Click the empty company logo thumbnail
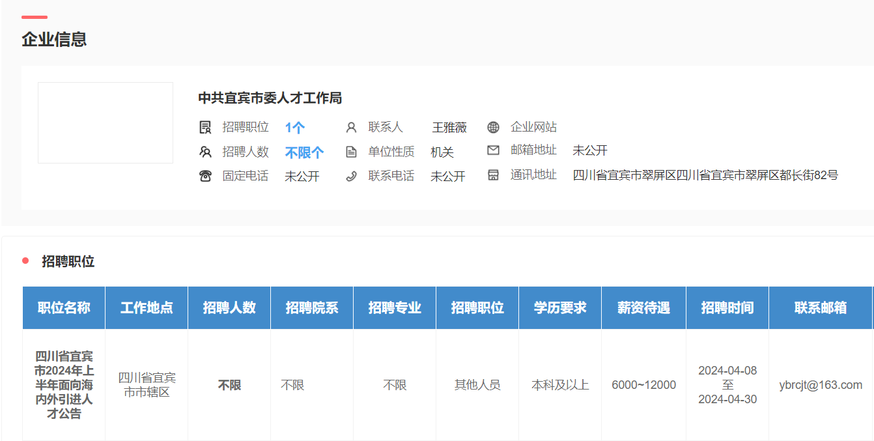 106,122
